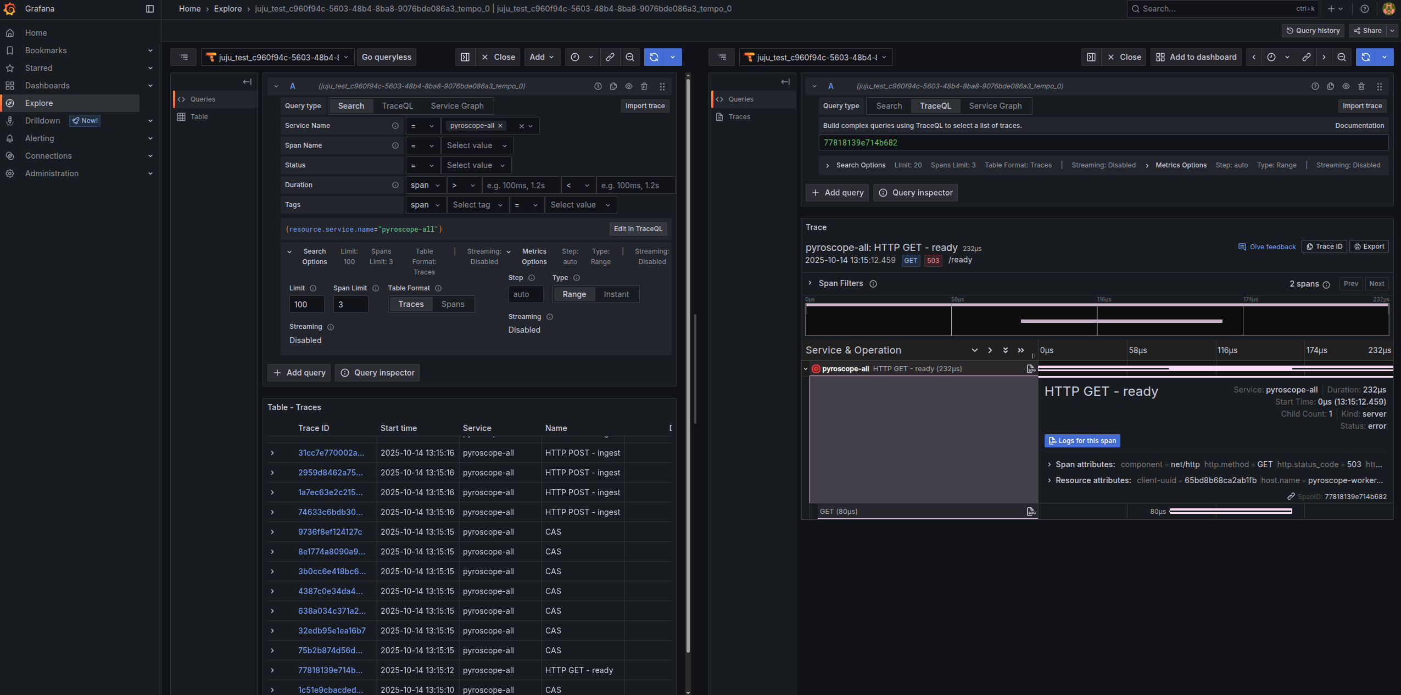Click the Limit input field showing 100
The image size is (1401, 695).
coord(306,304)
